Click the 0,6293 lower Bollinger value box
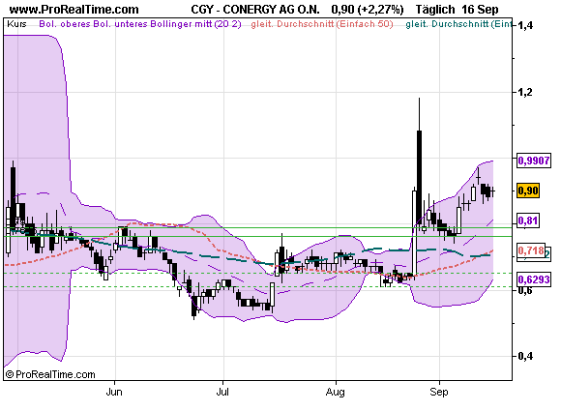The width and height of the screenshot is (561, 411). tap(534, 279)
